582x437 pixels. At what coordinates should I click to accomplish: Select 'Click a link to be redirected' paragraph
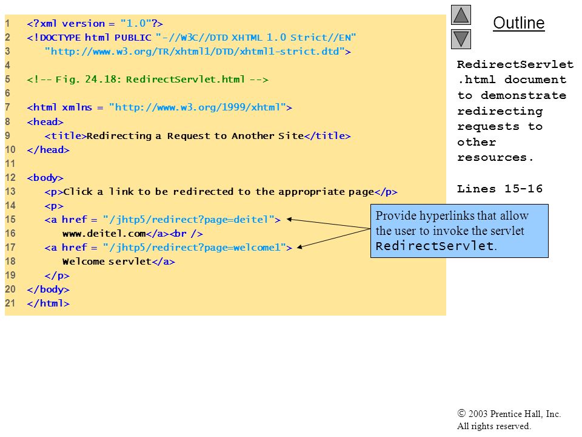pos(221,192)
